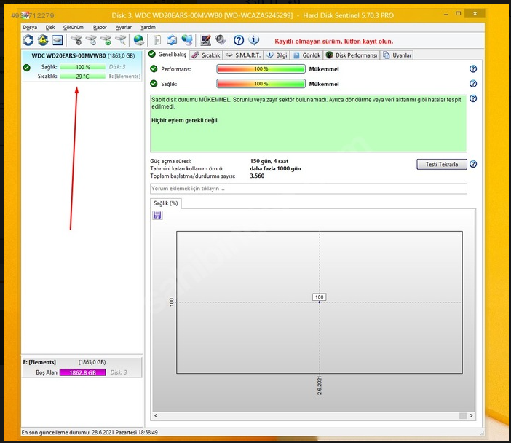511x443 pixels.
Task: Switch to the S.M.A.R.T. tab
Action: coord(243,55)
